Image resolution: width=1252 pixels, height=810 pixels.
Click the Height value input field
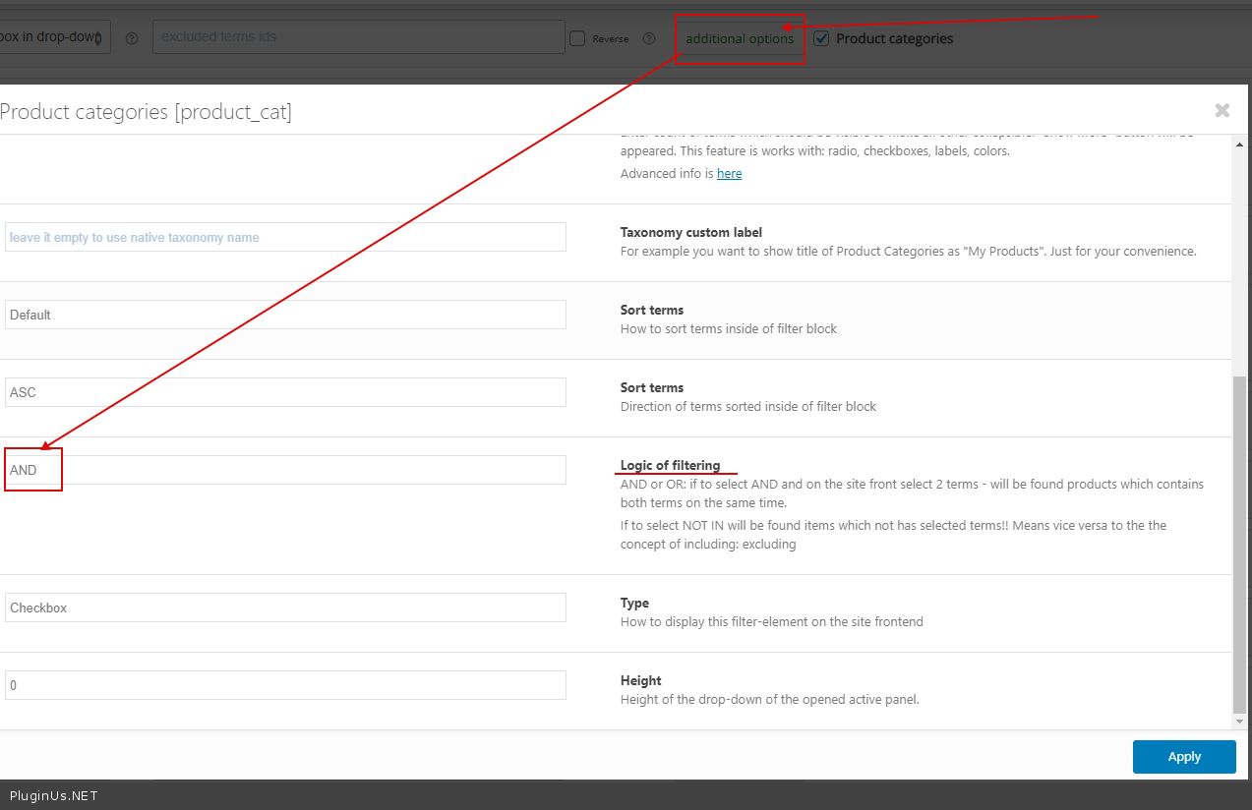(x=285, y=685)
